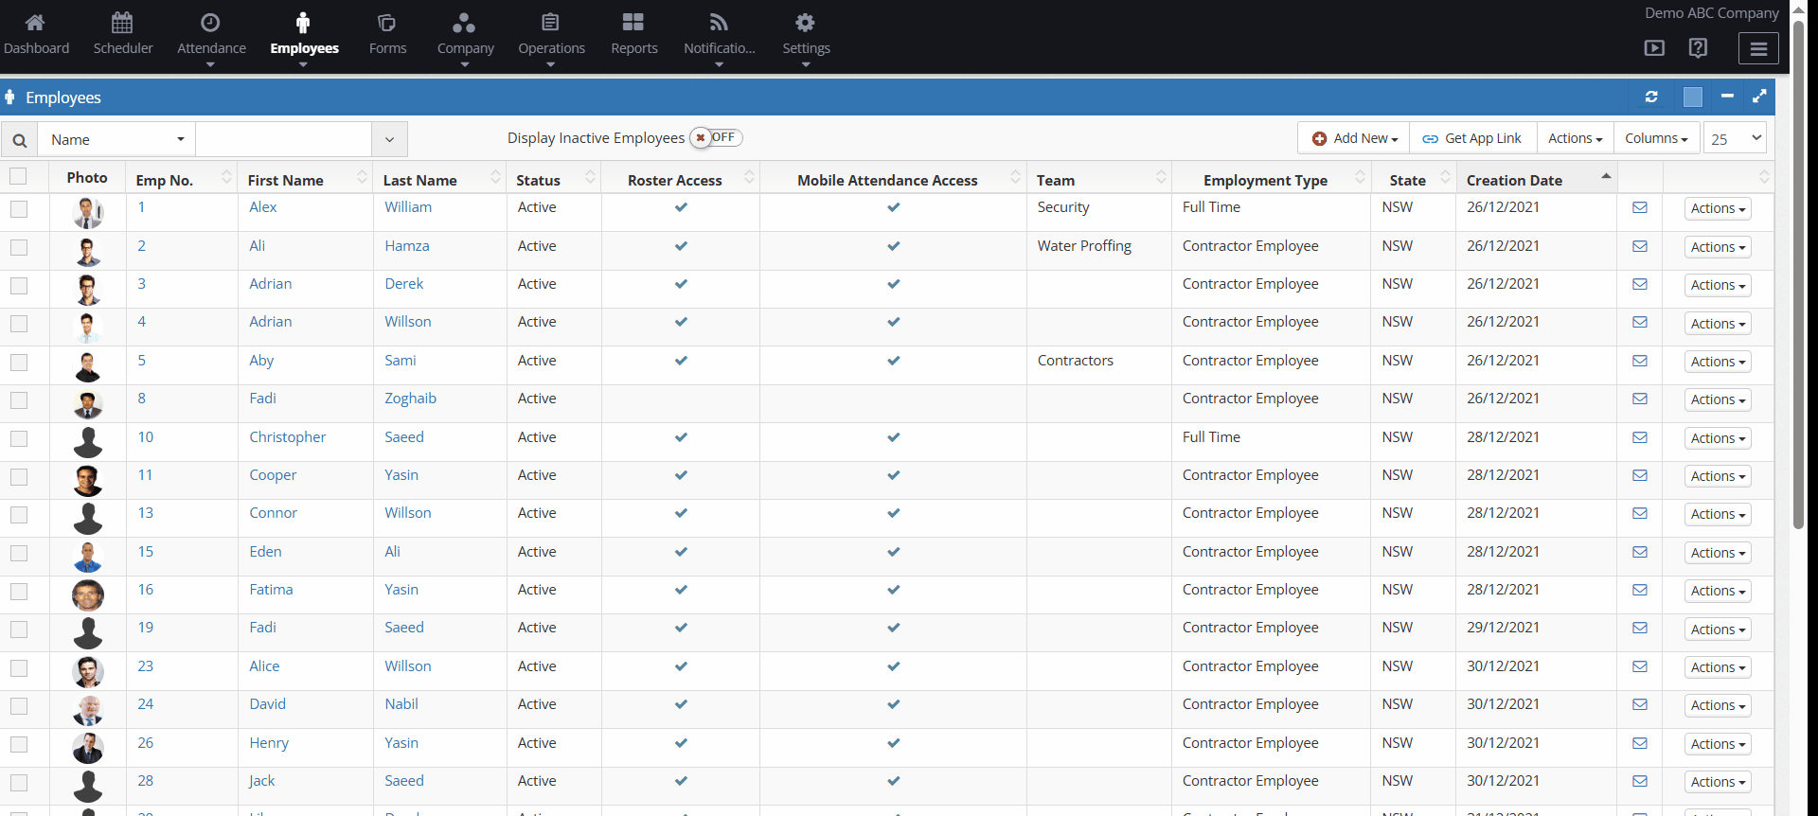Click the expand fullscreen icon in panel header

coord(1759,97)
